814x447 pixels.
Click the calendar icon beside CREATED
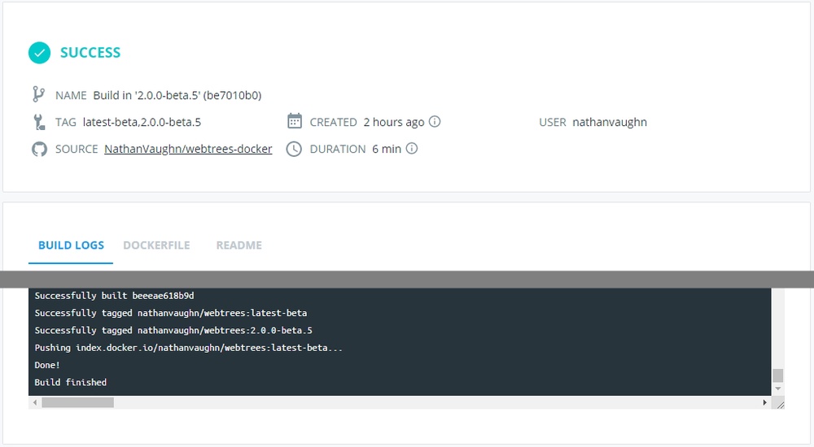tap(295, 121)
